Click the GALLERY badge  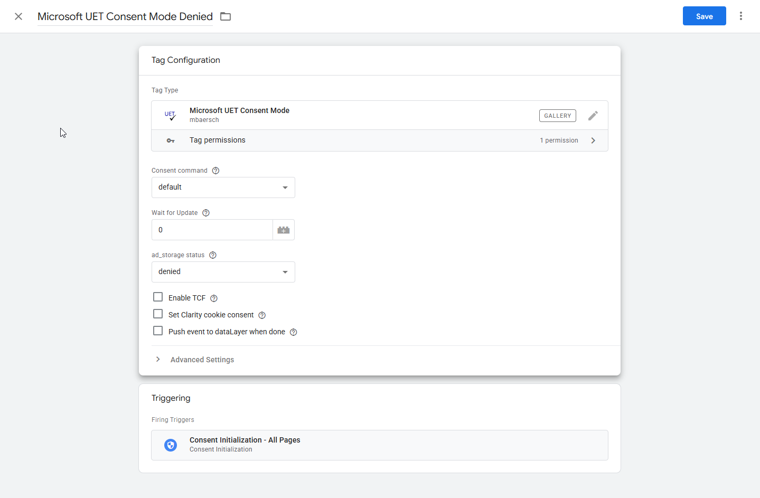coord(558,116)
